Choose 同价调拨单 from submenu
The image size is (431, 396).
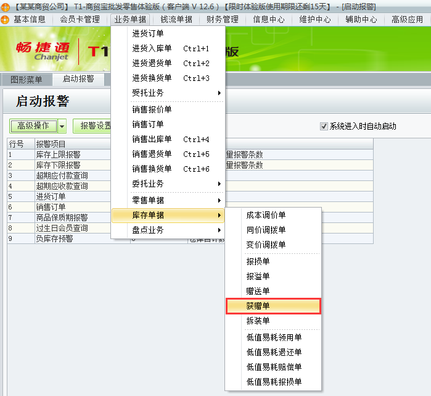(x=273, y=230)
